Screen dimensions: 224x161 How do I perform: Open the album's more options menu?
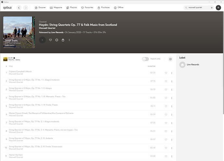(69, 40)
